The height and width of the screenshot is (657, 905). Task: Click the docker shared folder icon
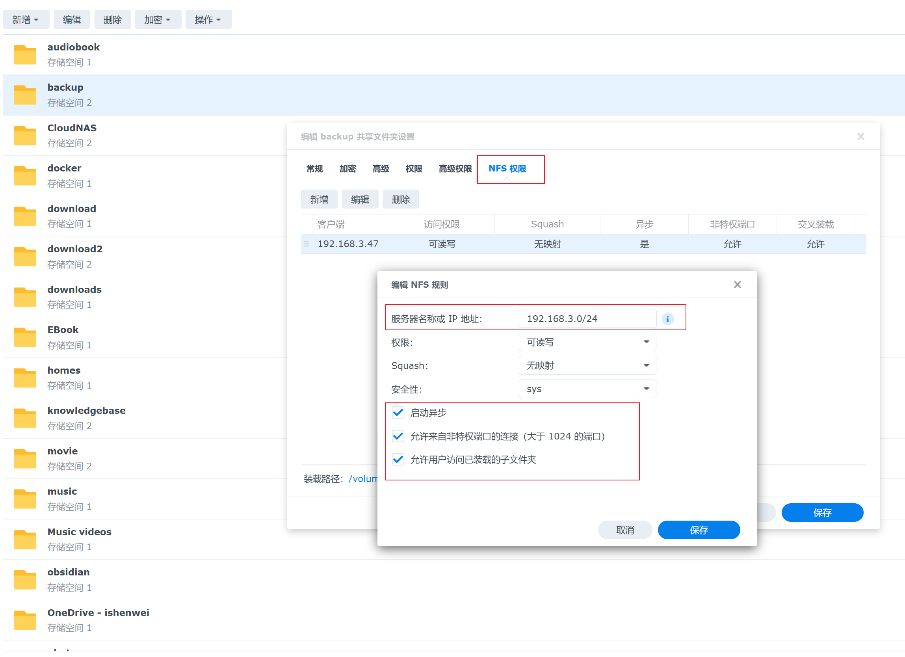coord(25,176)
